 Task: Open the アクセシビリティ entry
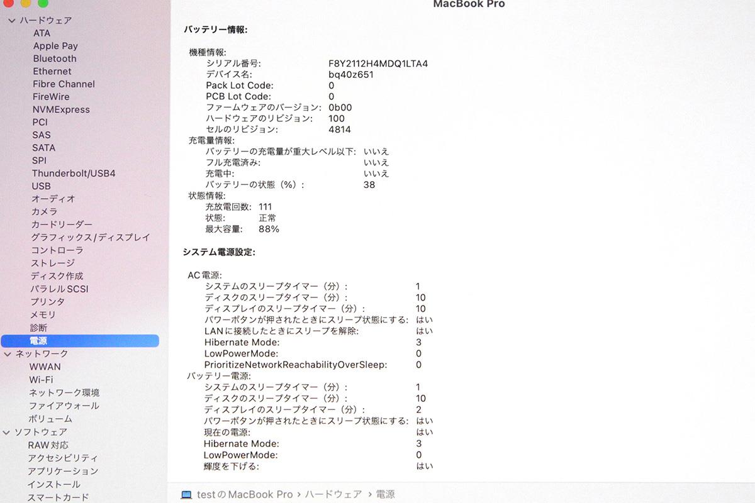pyautogui.click(x=63, y=458)
